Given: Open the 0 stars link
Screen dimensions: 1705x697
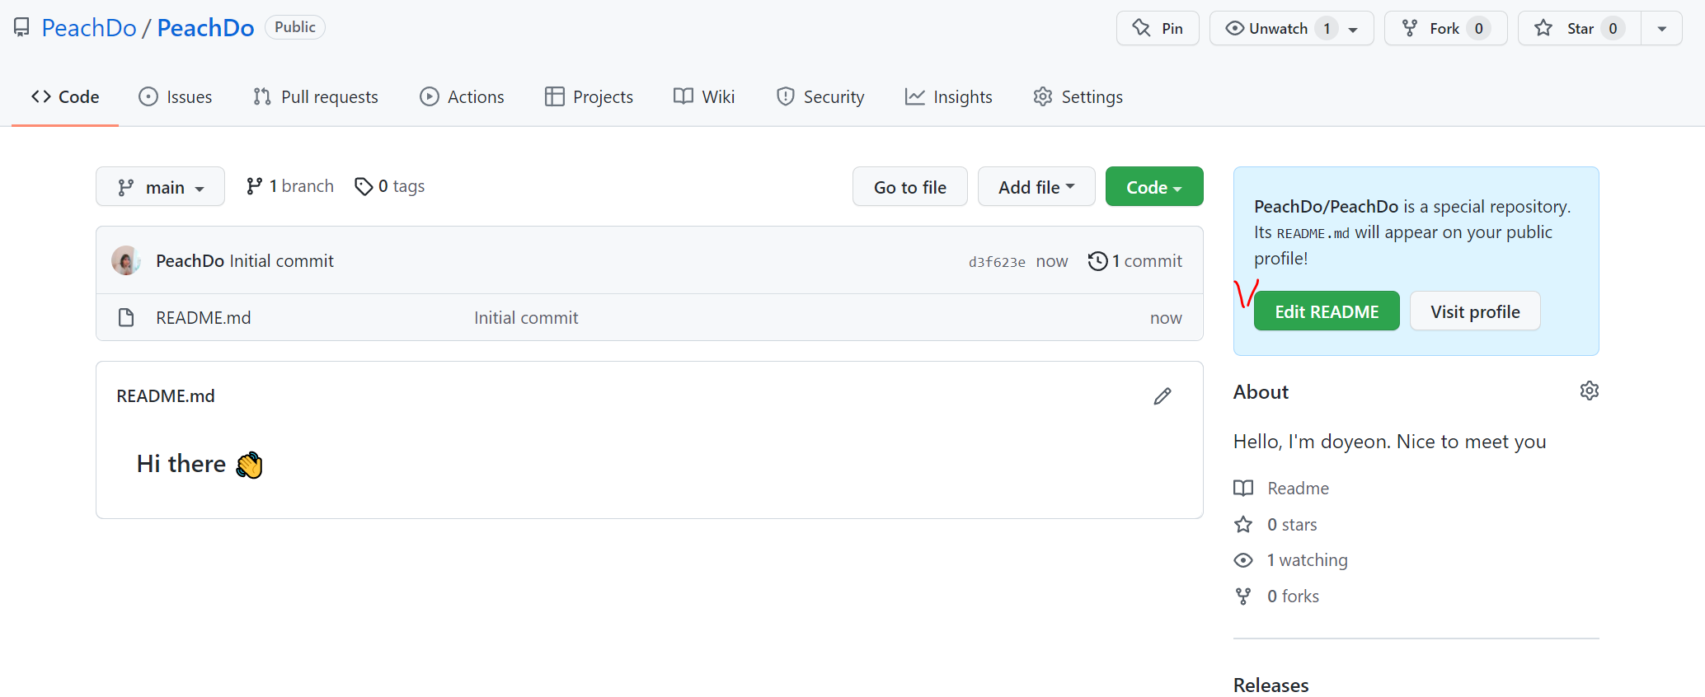Looking at the screenshot, I should (x=1292, y=525).
